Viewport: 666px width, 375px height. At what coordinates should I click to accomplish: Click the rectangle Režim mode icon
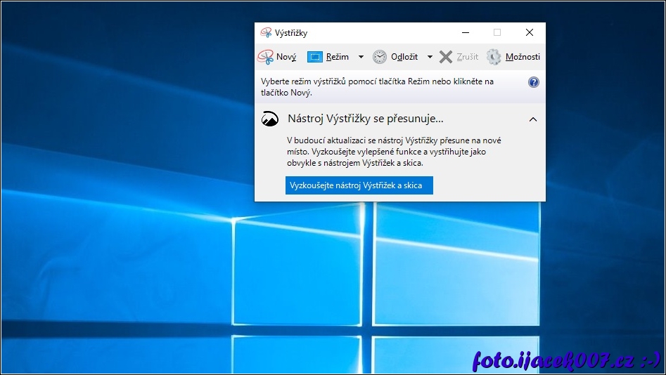315,57
